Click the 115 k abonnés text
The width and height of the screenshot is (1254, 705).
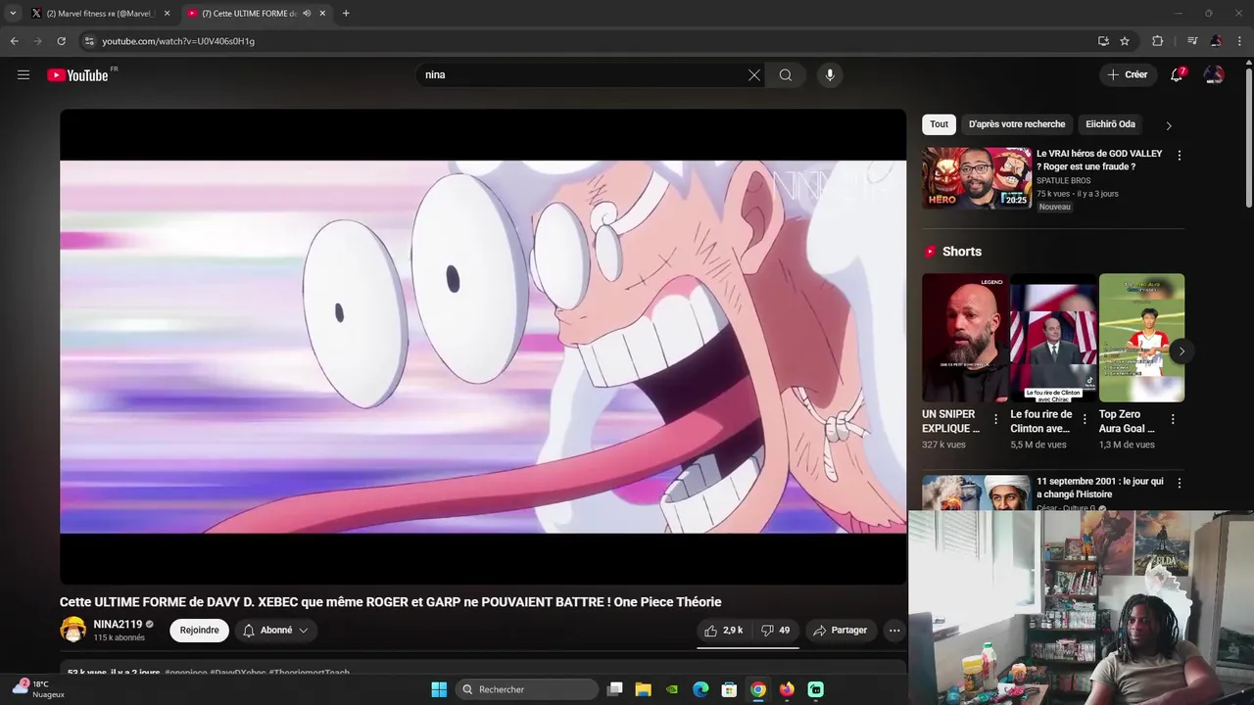119,637
